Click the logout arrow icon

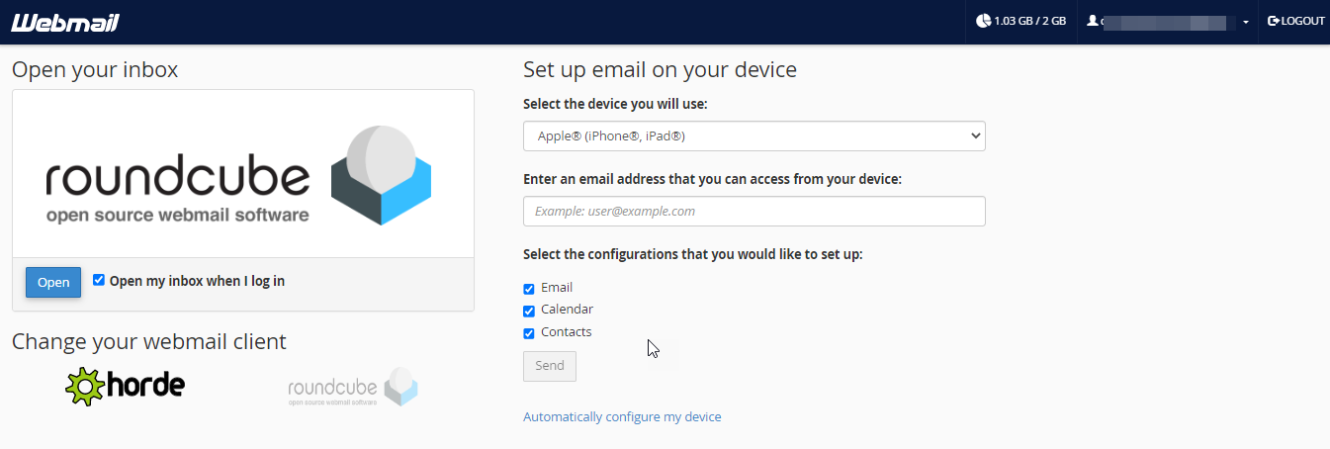pos(1274,21)
